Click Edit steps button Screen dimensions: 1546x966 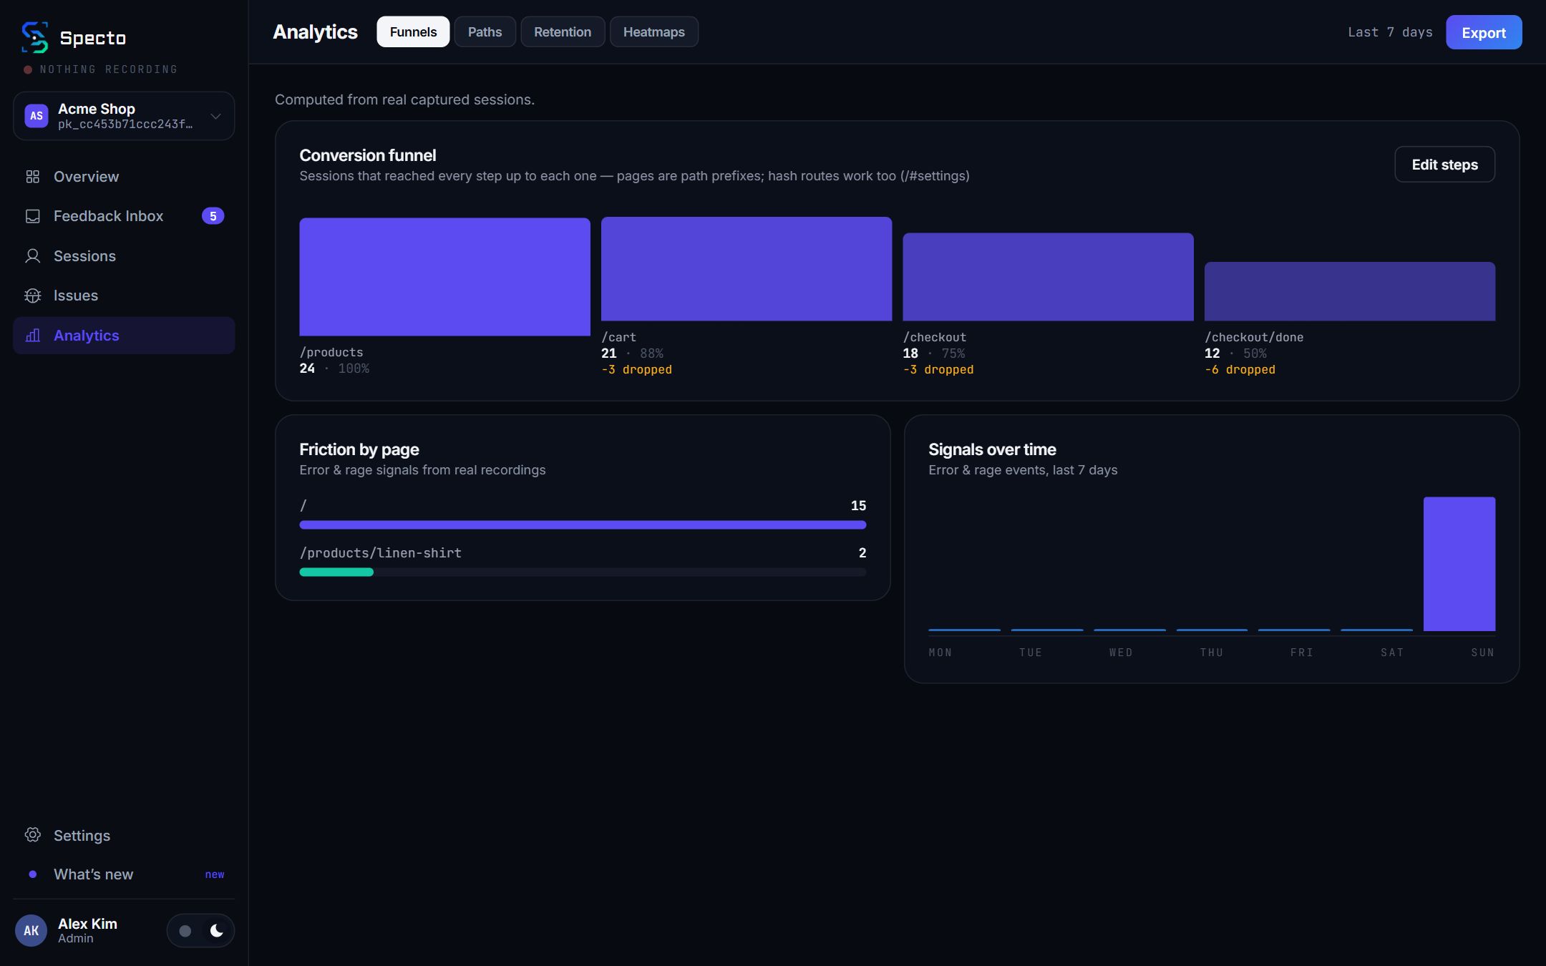point(1444,165)
